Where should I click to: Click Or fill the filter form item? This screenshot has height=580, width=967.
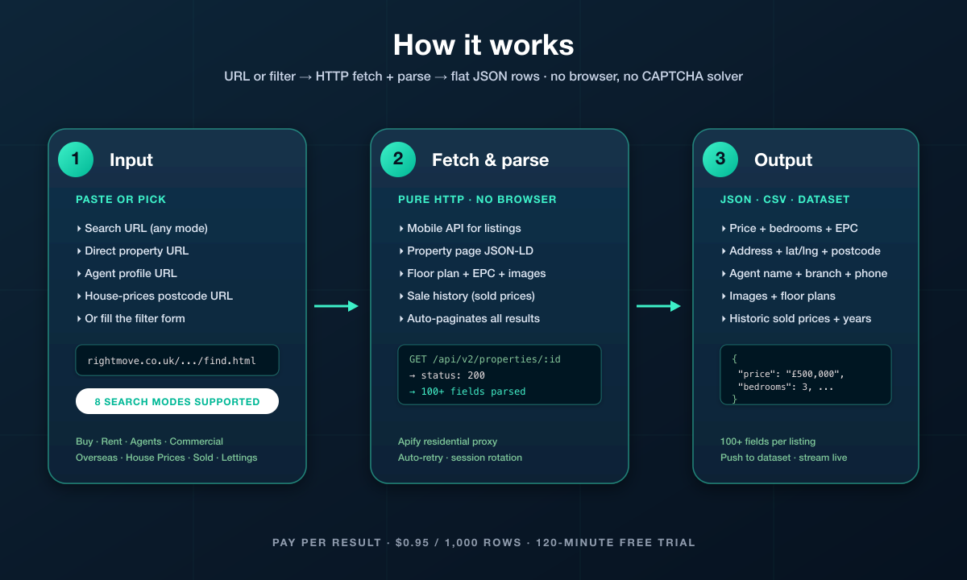click(x=131, y=318)
